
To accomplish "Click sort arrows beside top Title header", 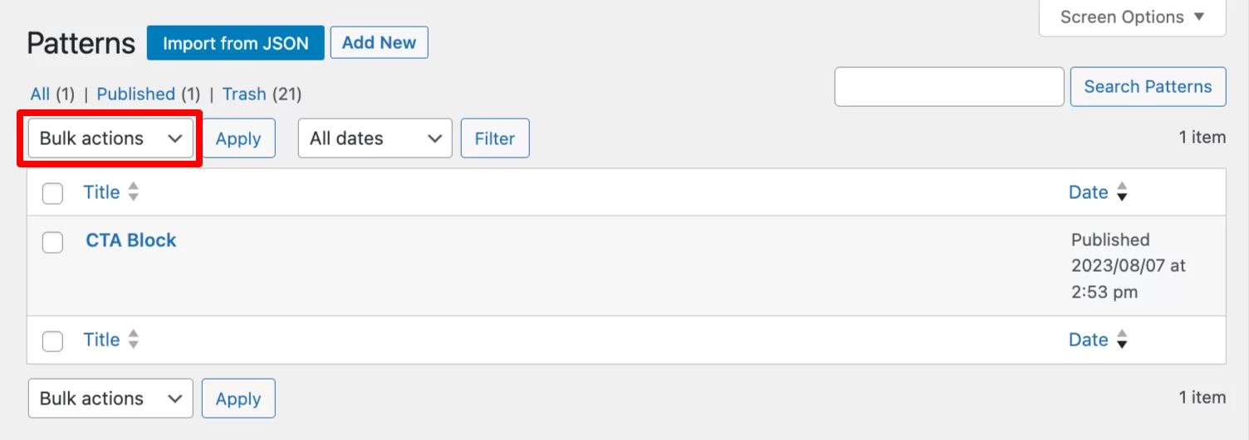I will pos(133,192).
